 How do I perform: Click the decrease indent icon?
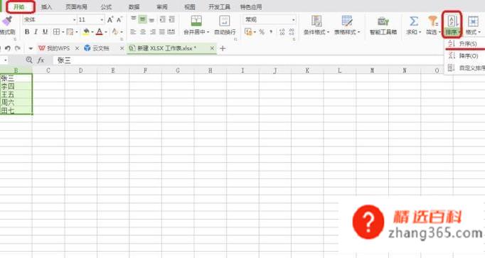[x=162, y=19]
